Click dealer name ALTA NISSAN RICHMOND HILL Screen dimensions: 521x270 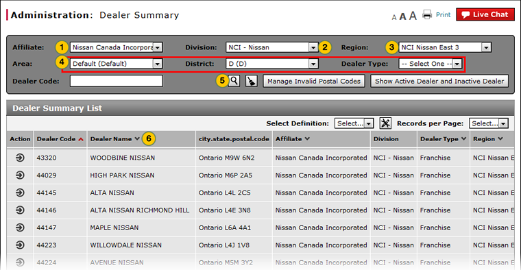[140, 210]
